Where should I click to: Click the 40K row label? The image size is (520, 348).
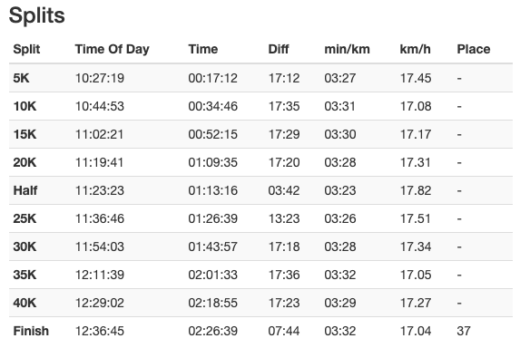(x=25, y=304)
